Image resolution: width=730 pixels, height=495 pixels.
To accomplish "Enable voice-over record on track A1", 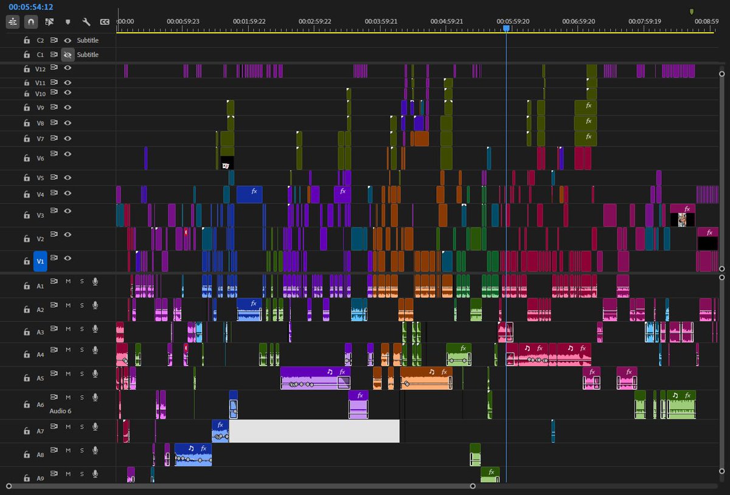I will point(95,281).
